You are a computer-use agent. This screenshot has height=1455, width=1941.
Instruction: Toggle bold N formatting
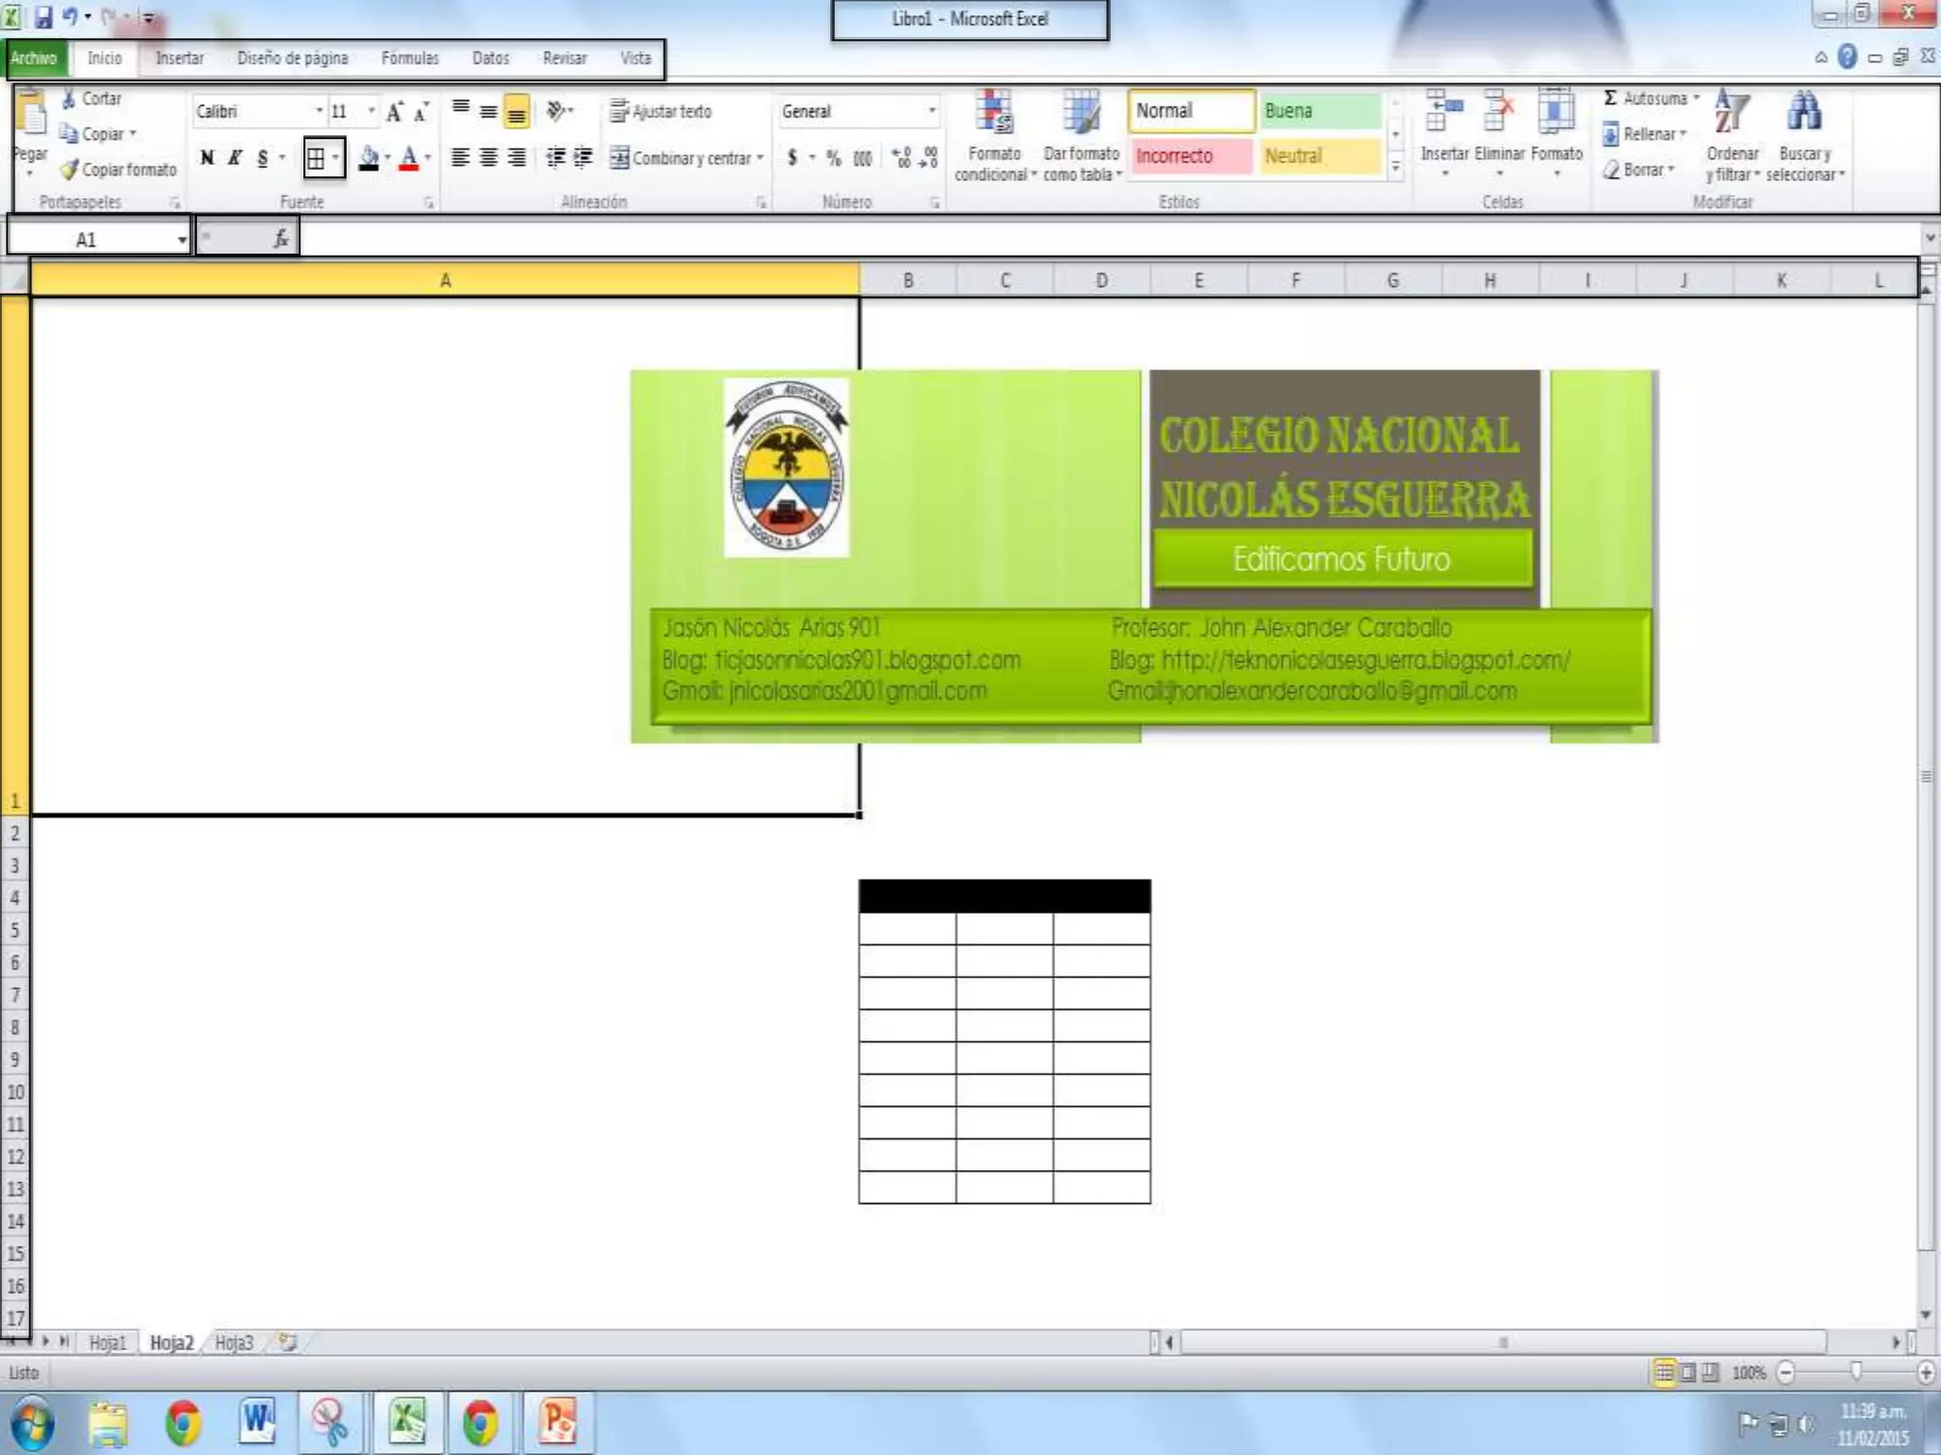pos(207,157)
